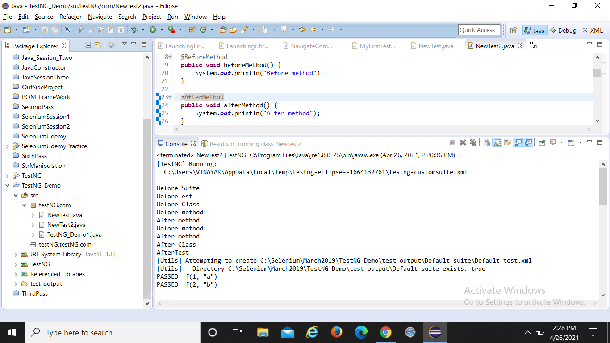
Task: Switch to the NewTest.java editor tab
Action: click(x=431, y=46)
